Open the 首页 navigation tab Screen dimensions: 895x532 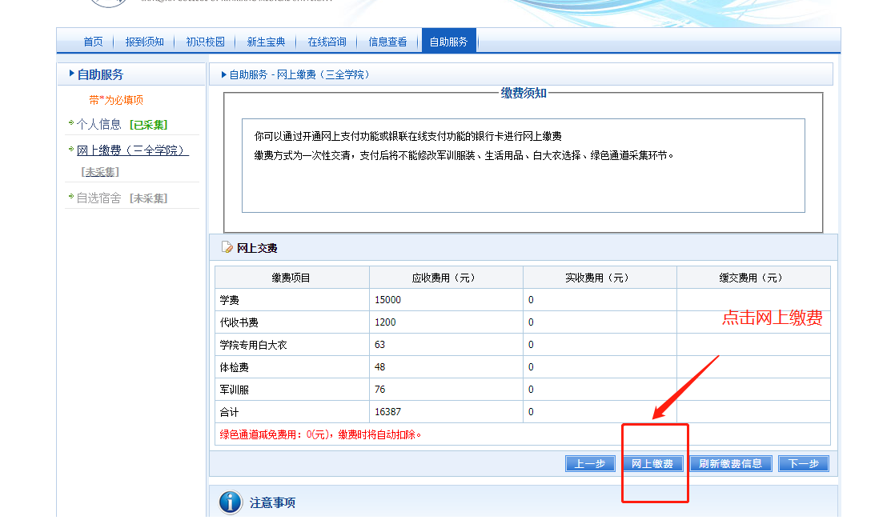point(93,42)
